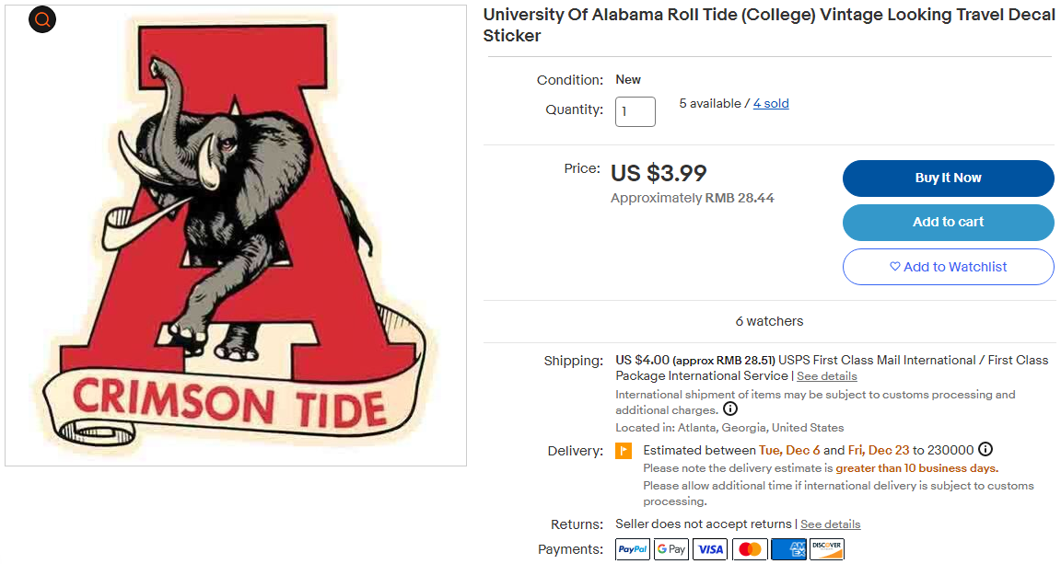The image size is (1061, 564).
Task: Click the Mastercard logo icon
Action: (x=750, y=549)
